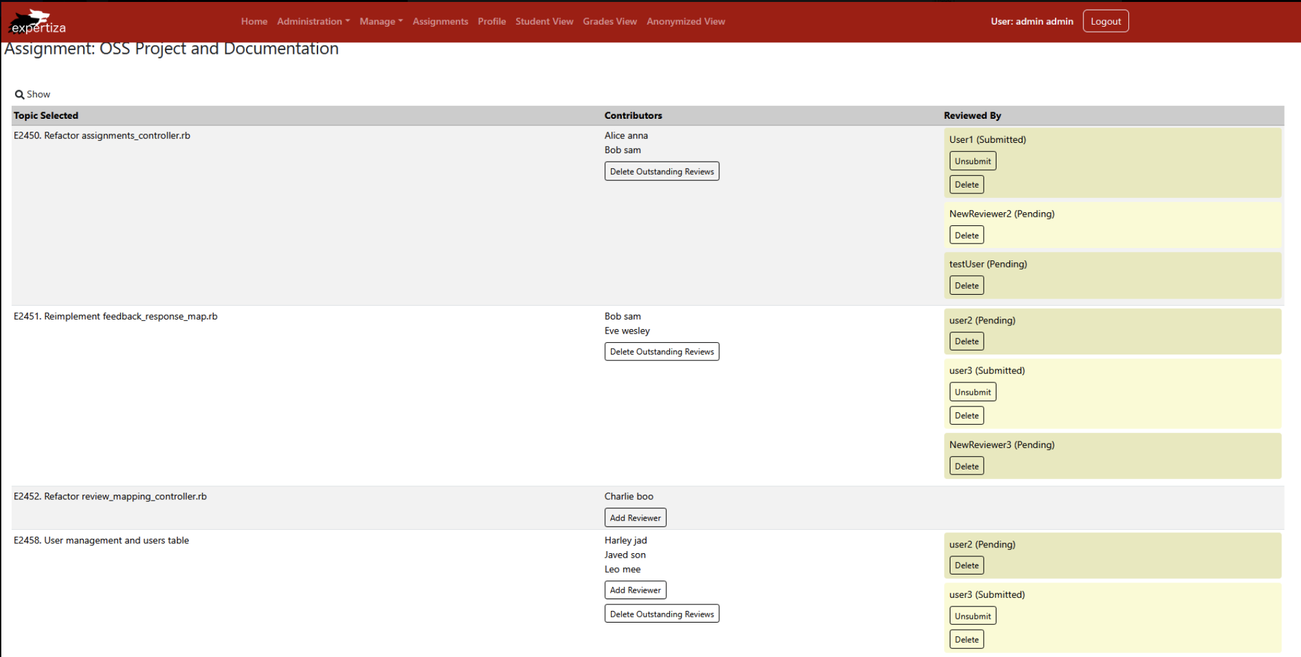Add Reviewer for Charlie boo's topic
This screenshot has height=657, width=1301.
[x=635, y=518]
